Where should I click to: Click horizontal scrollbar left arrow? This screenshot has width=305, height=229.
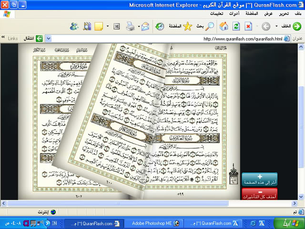coord(3,204)
